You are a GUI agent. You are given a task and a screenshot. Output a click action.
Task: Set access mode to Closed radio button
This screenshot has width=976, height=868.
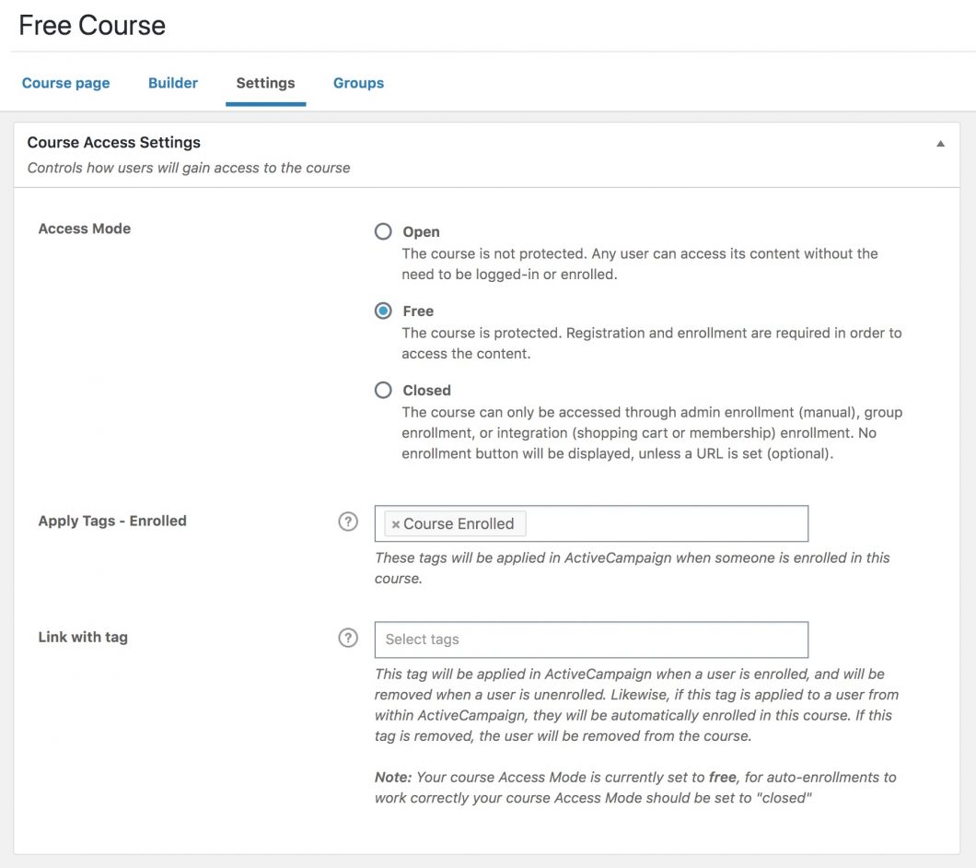383,391
